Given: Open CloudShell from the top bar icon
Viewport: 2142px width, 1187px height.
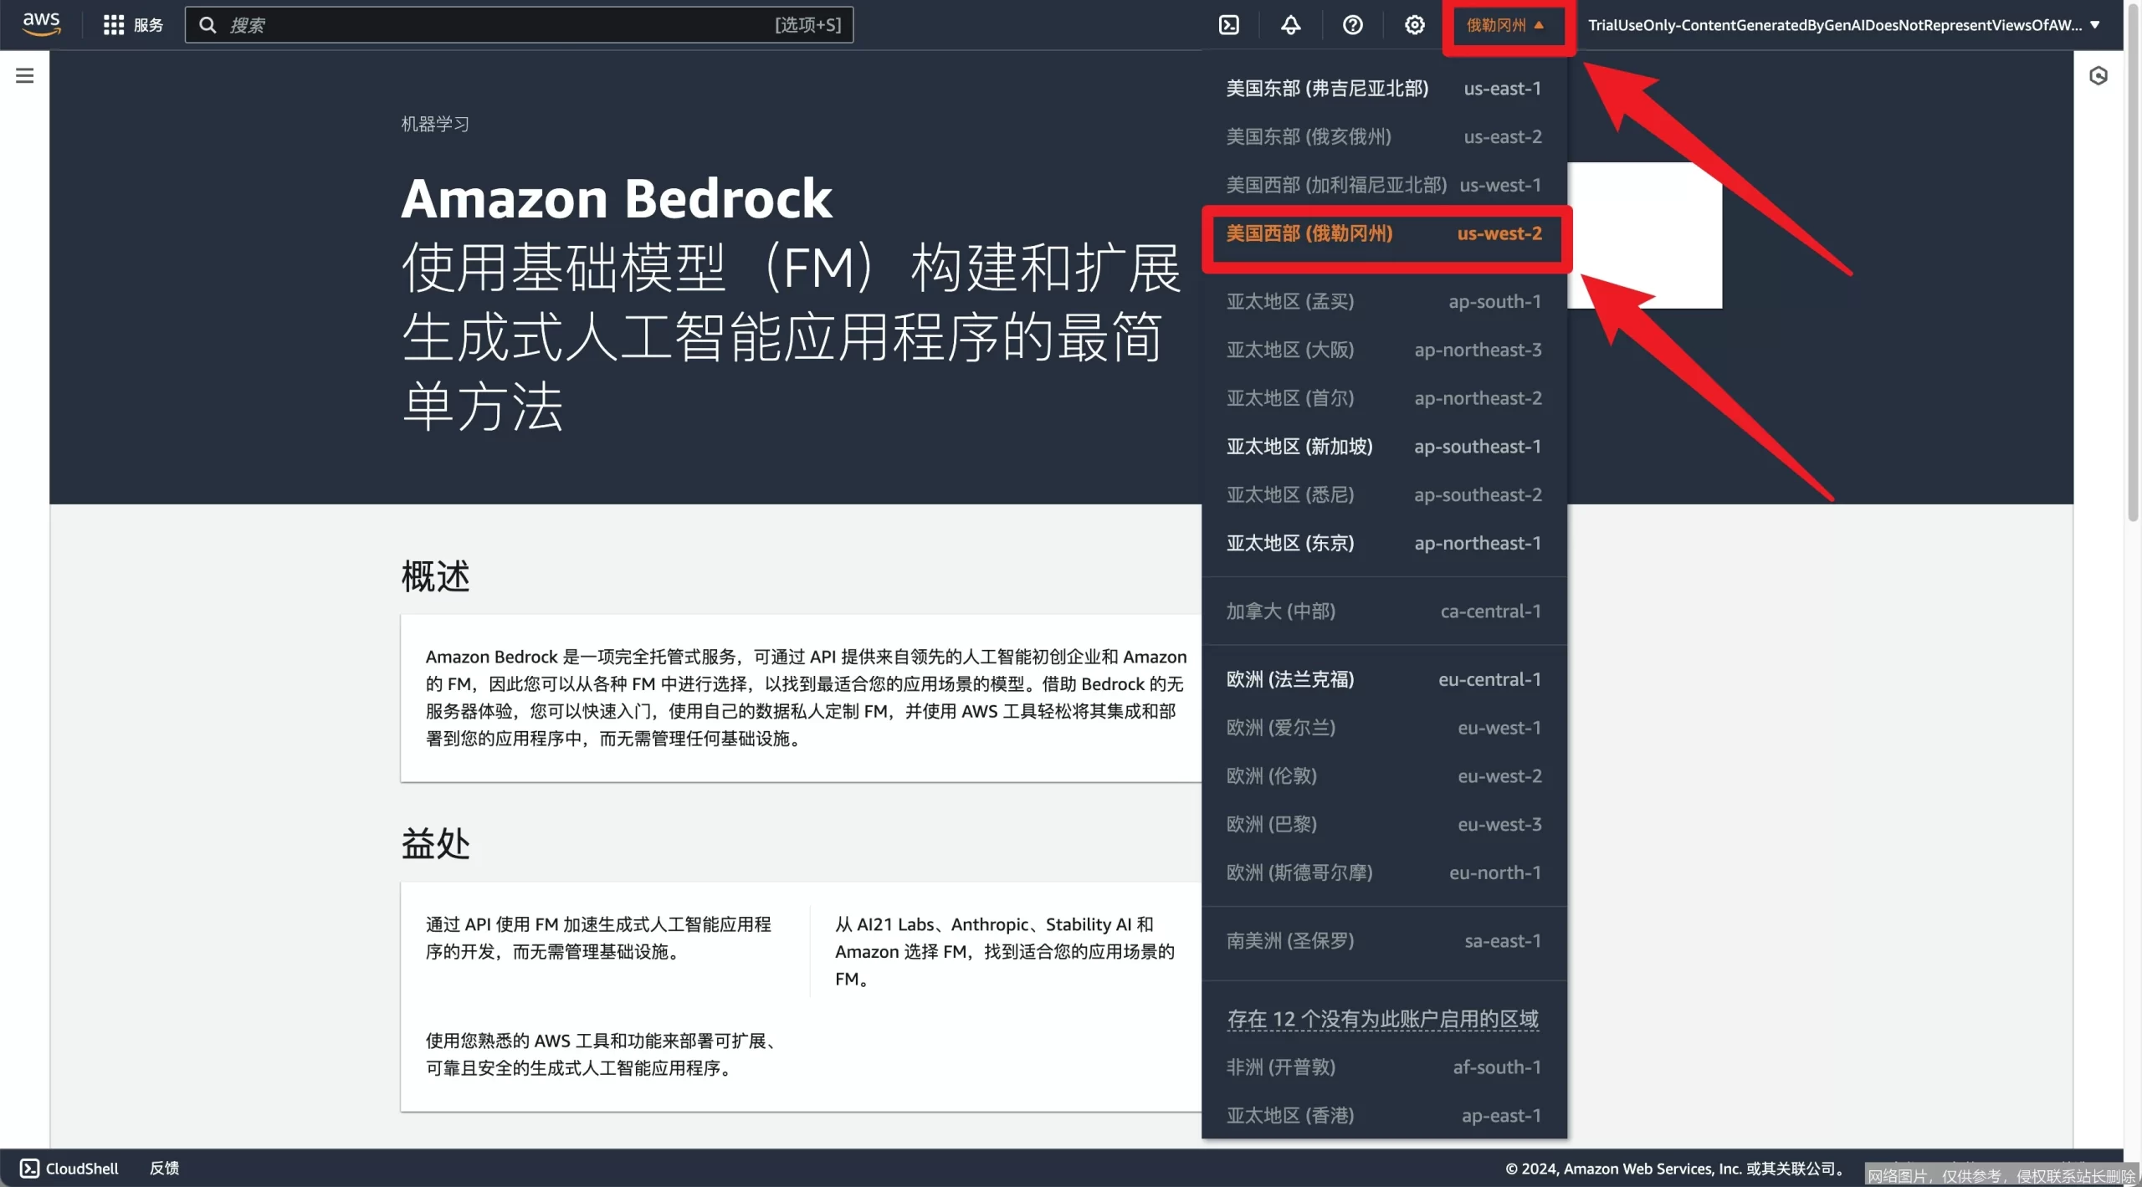Looking at the screenshot, I should click(x=1228, y=25).
